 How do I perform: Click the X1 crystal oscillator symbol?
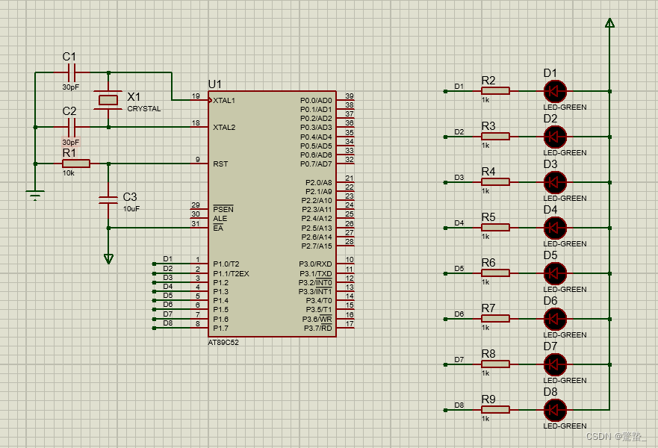pos(108,100)
